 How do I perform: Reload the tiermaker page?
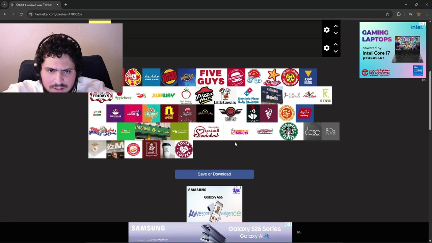tap(21, 14)
